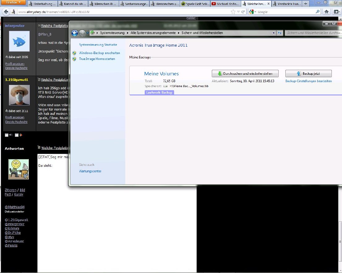Switch to the Michael Bolton YouTube tab

tap(225, 4)
